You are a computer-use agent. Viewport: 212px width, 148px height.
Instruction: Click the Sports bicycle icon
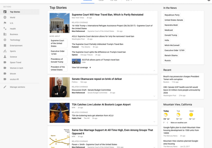(x=5, y=51)
